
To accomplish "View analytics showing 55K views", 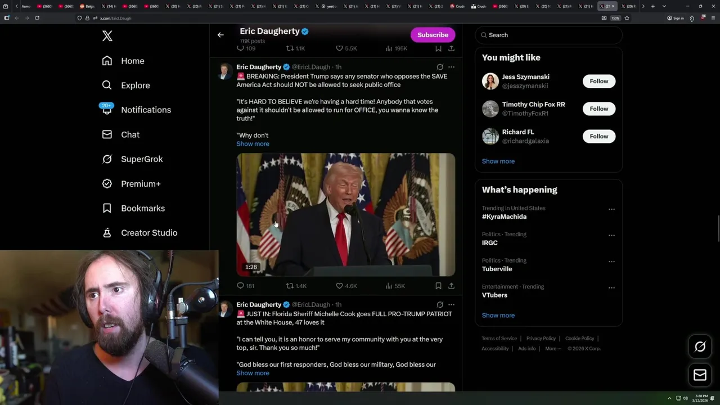I will 395,286.
